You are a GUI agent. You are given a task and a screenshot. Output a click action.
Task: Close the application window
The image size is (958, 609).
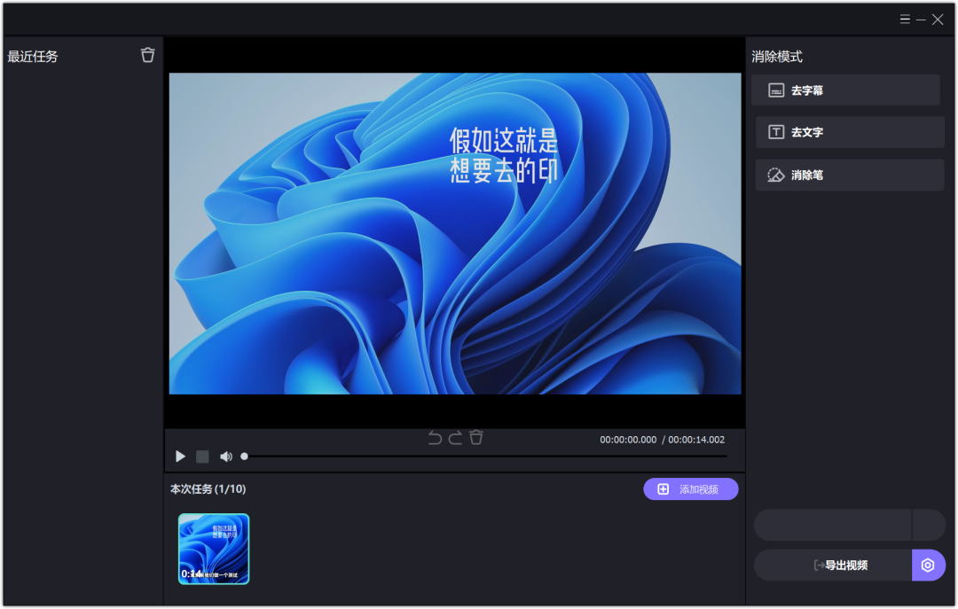click(x=938, y=20)
